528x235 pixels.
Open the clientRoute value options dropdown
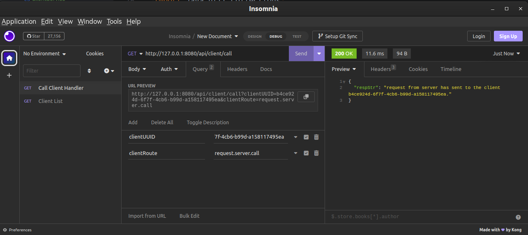[295, 153]
